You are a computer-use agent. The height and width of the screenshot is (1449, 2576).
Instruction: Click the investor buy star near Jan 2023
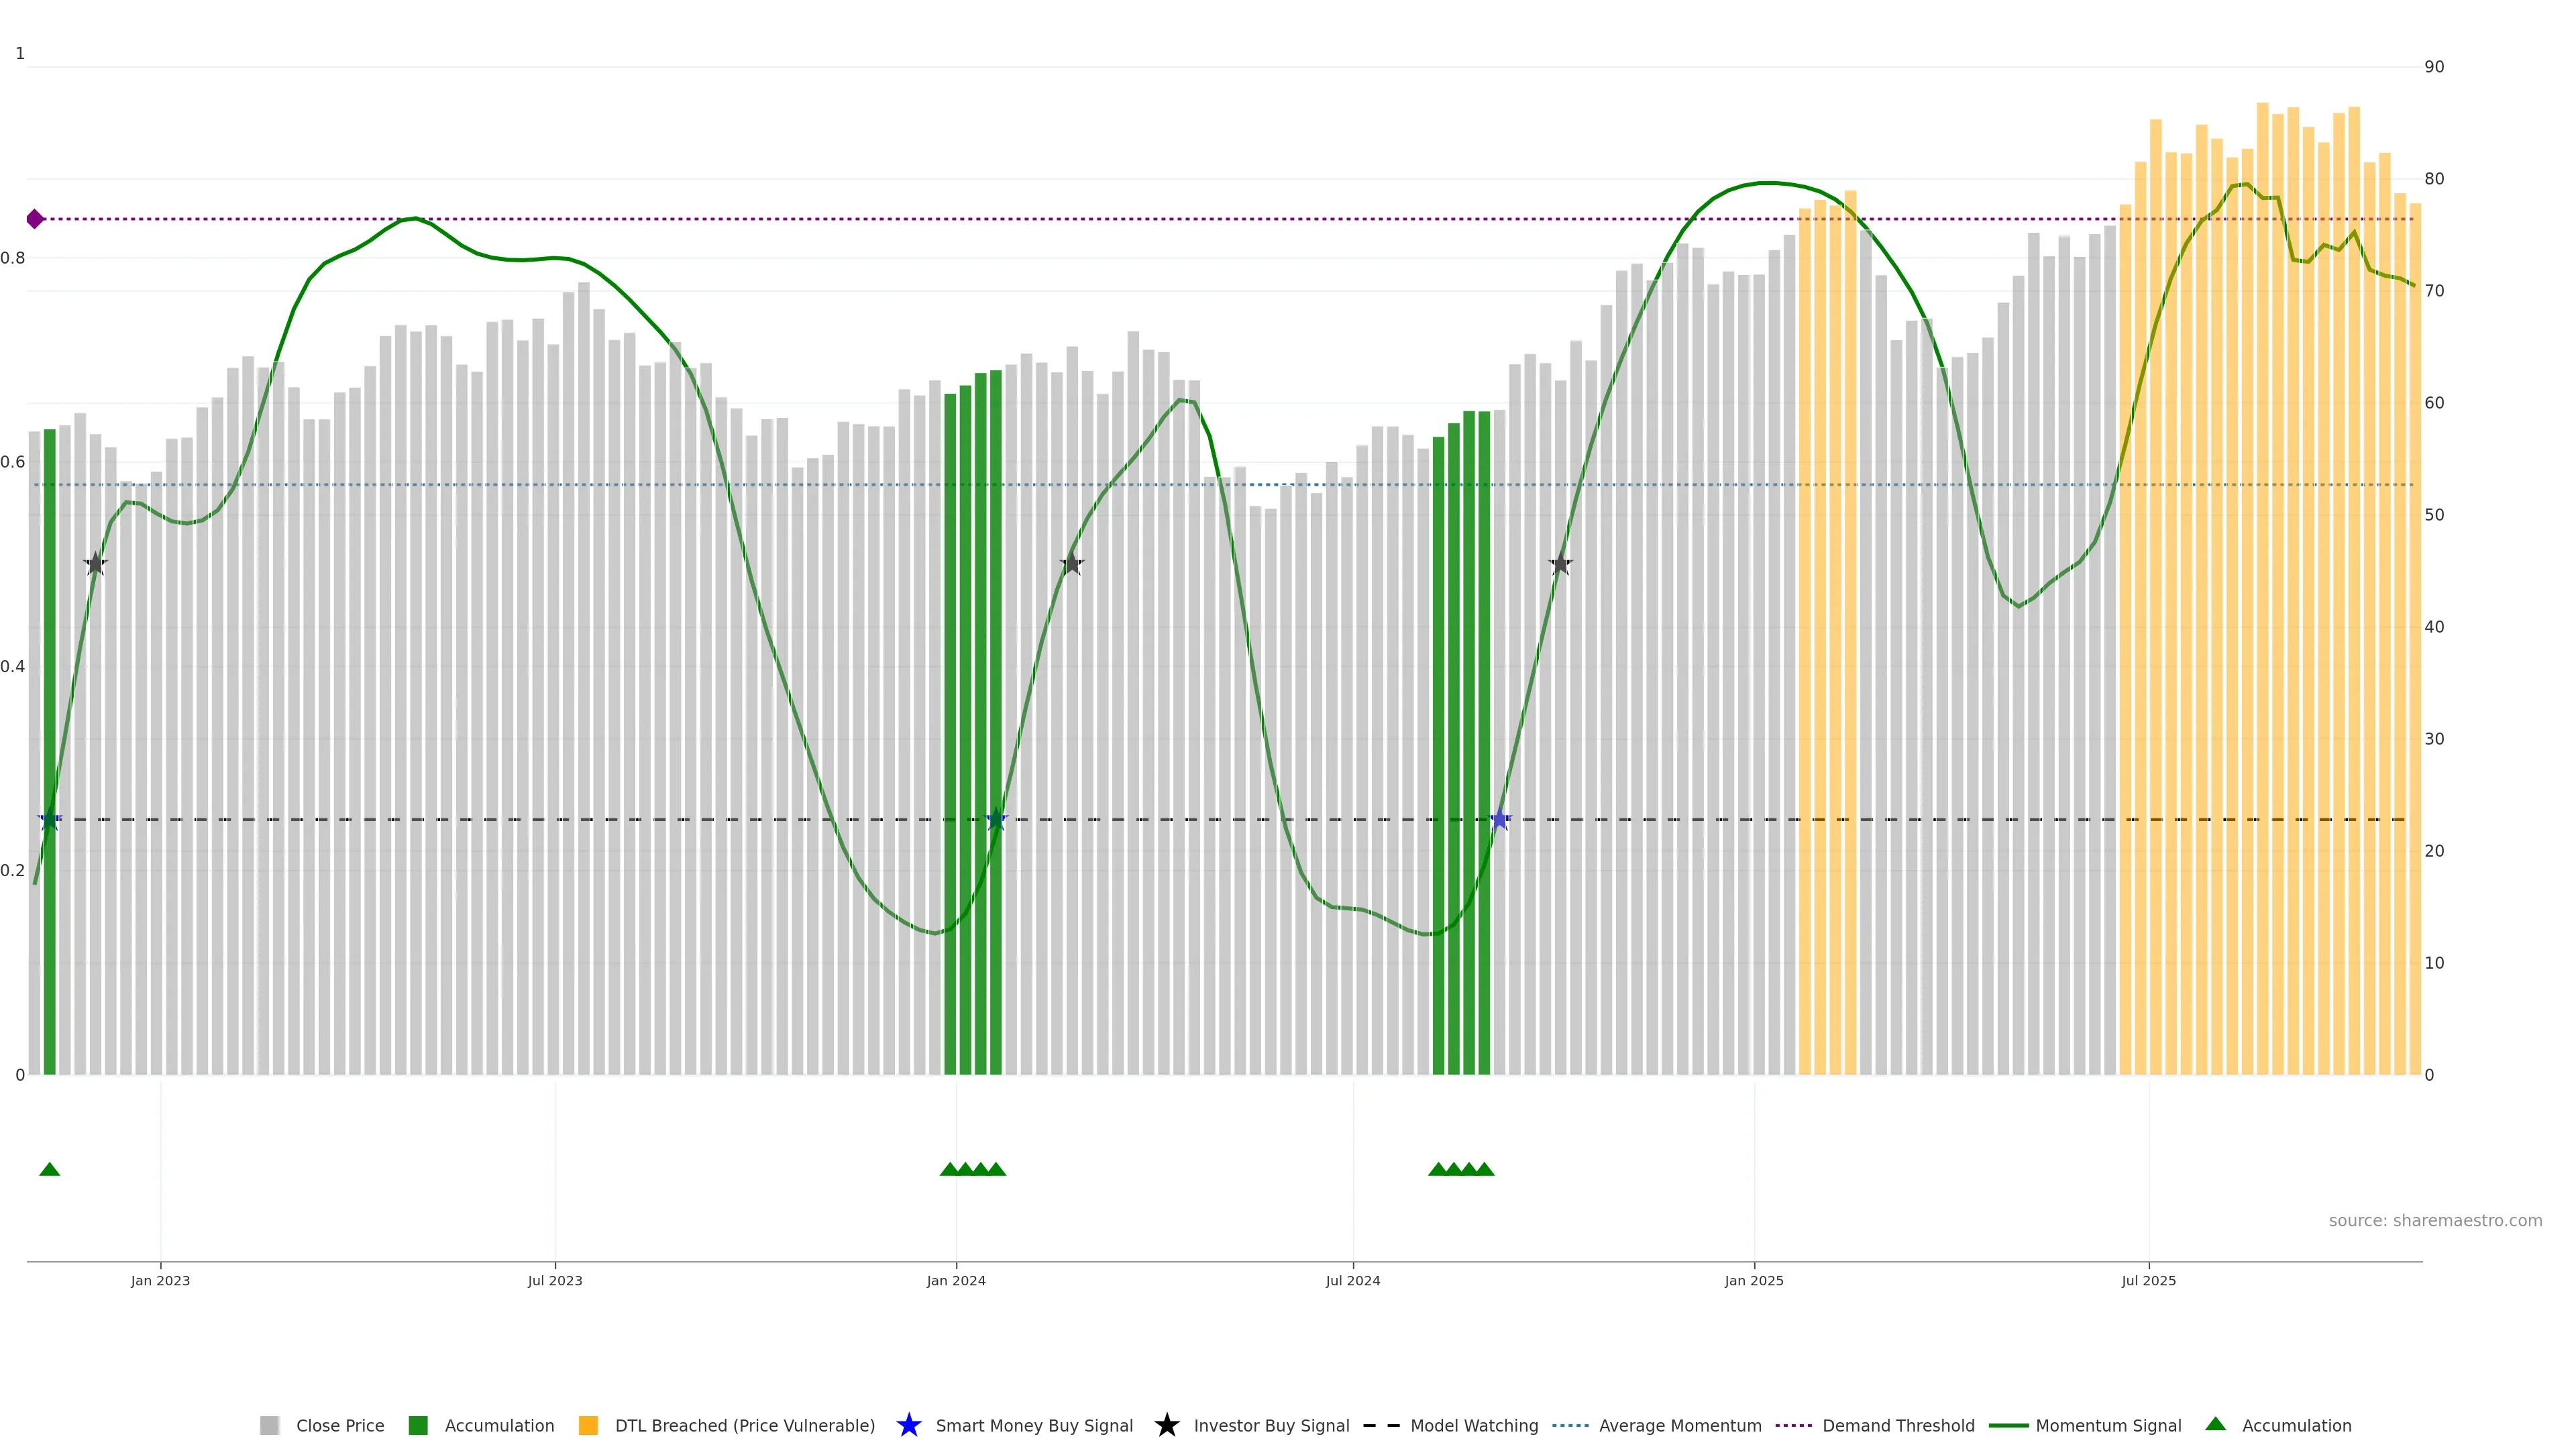(95, 564)
